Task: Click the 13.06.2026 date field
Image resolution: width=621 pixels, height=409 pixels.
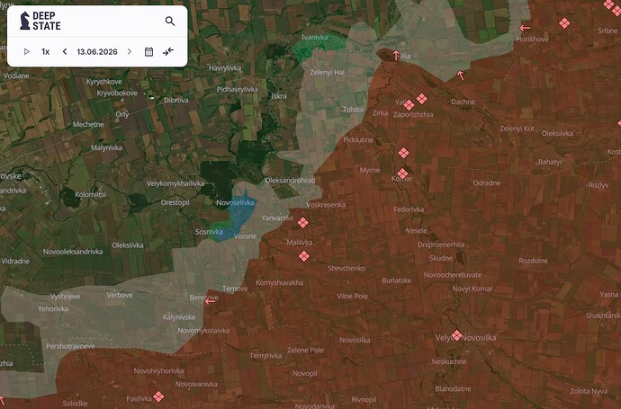Action: [x=97, y=52]
